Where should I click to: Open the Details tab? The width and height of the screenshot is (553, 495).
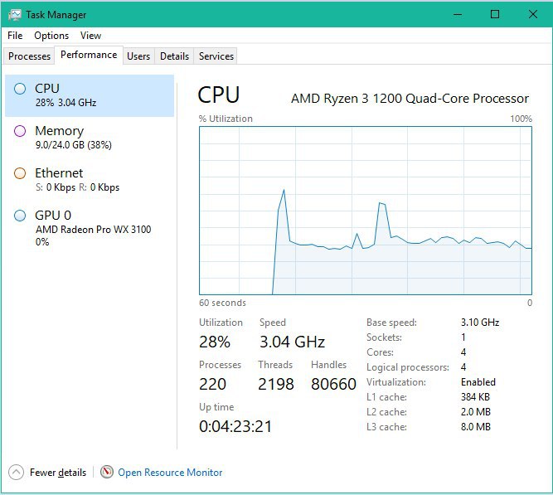(175, 56)
